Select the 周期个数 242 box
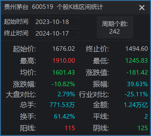Image resolution: width=151 pixels, height=136 pixels. click(115, 27)
